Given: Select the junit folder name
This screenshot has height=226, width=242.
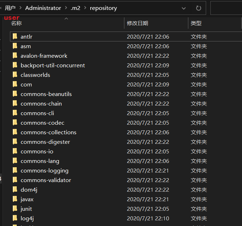Looking at the screenshot, I should (x=26, y=209).
